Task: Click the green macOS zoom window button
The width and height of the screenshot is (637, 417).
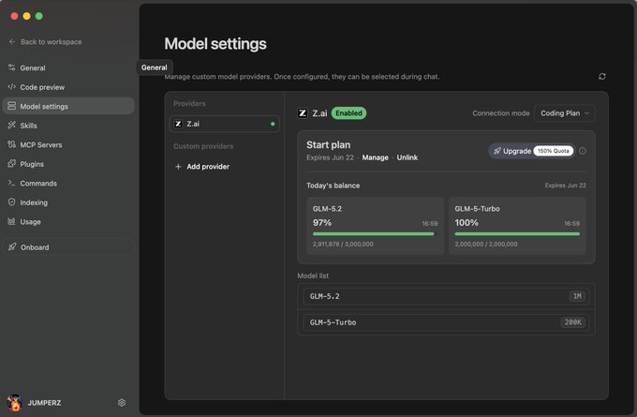Action: (39, 16)
